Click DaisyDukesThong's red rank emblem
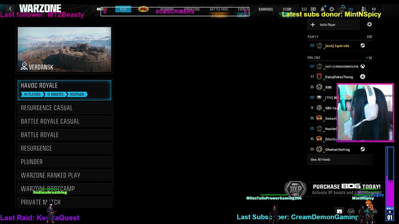The height and width of the screenshot is (224, 399). coord(319,77)
